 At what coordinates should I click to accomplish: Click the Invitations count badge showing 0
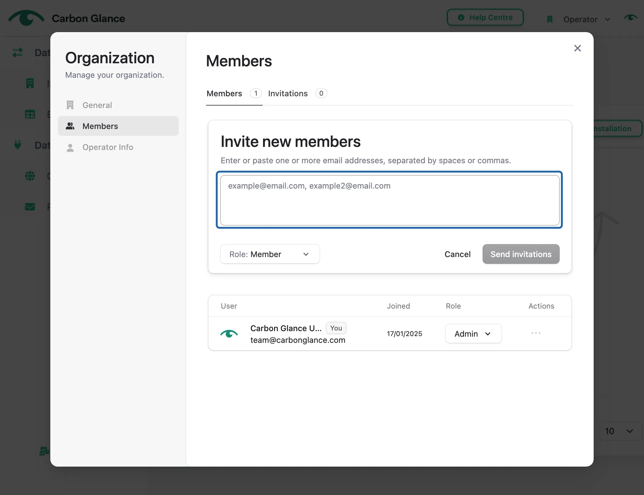321,93
